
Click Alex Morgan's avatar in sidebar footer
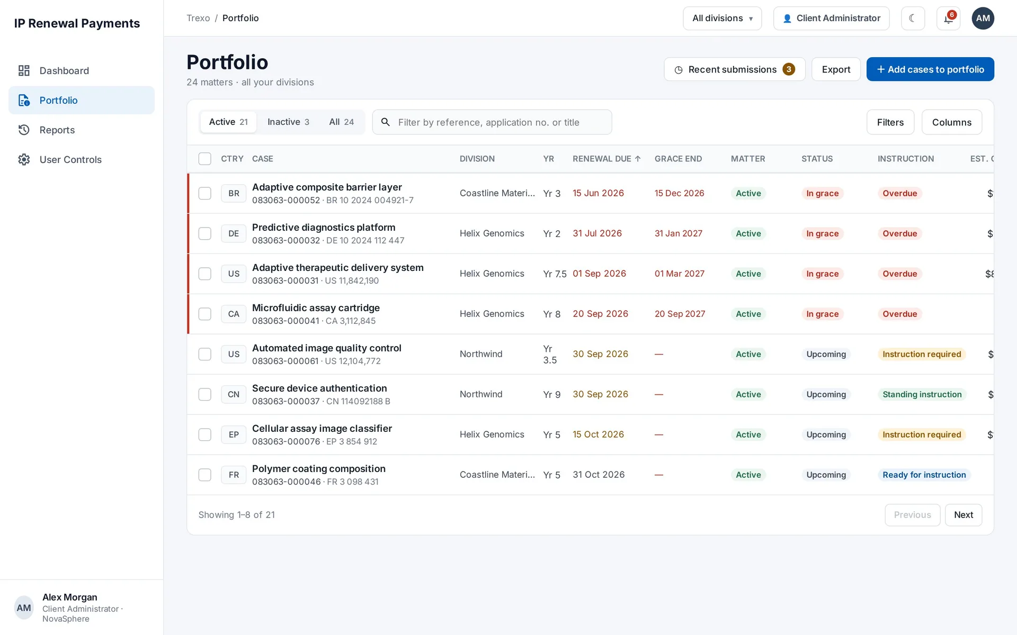click(24, 607)
